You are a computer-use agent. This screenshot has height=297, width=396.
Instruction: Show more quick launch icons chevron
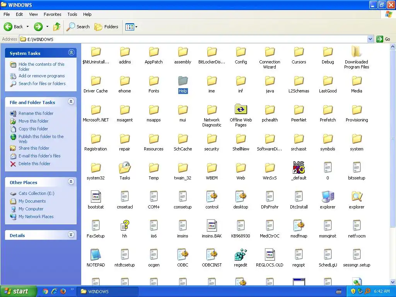click(72, 289)
